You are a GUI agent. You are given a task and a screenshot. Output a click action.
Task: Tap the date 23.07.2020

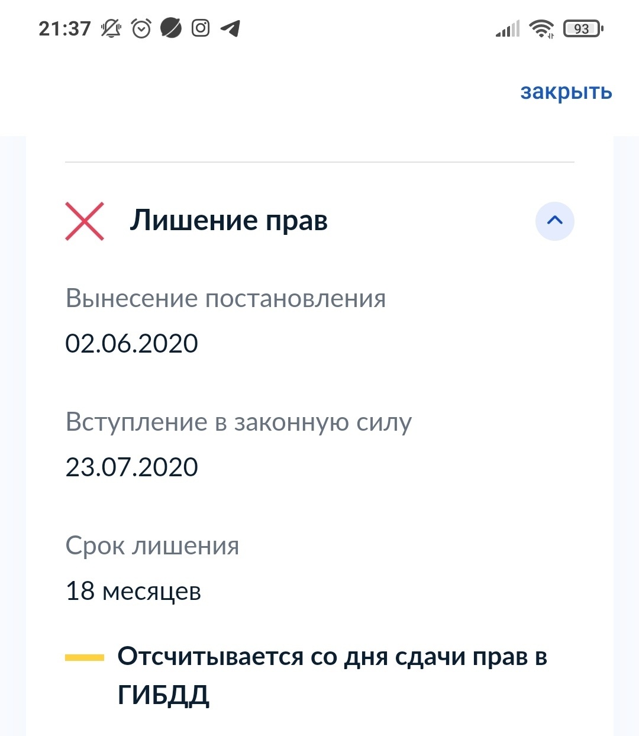pyautogui.click(x=131, y=467)
